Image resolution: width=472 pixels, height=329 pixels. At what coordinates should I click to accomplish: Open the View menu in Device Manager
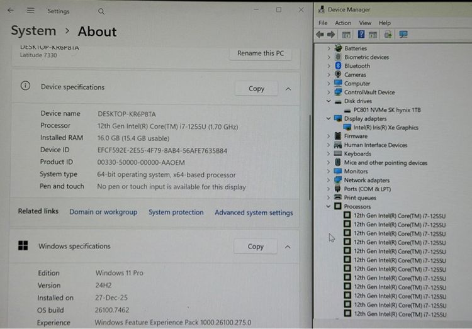[365, 23]
